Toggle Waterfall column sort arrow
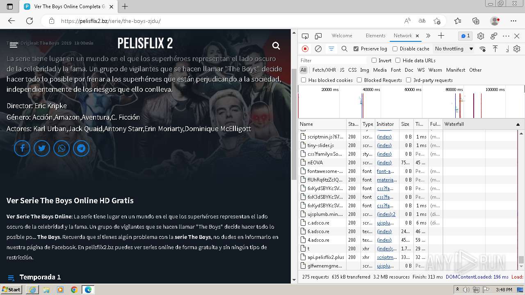 tap(518, 124)
